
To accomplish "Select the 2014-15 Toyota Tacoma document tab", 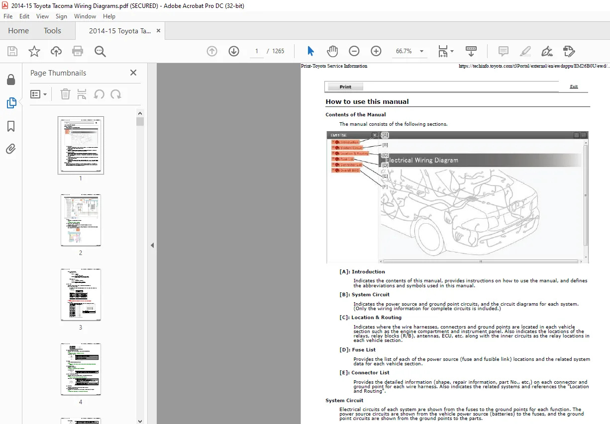I will tap(120, 31).
